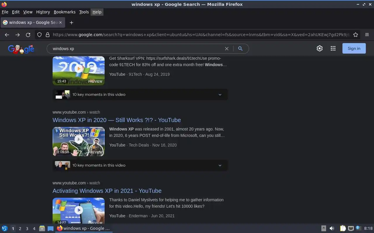
Task: Play the 15:43 video thumbnail preview
Action: [x=79, y=71]
